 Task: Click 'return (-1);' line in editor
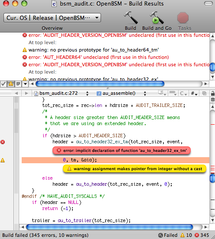(58, 208)
